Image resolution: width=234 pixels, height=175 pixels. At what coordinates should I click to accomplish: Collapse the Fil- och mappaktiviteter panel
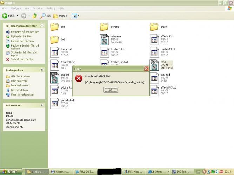point(42,26)
